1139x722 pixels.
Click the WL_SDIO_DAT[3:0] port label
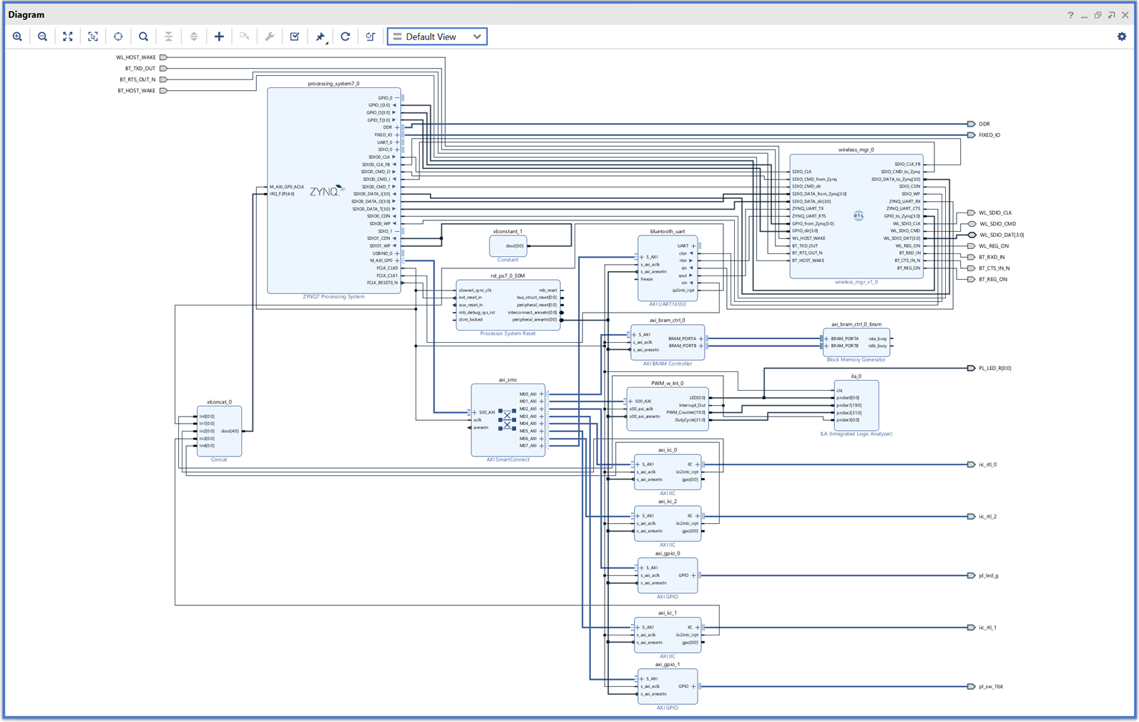(x=1002, y=235)
